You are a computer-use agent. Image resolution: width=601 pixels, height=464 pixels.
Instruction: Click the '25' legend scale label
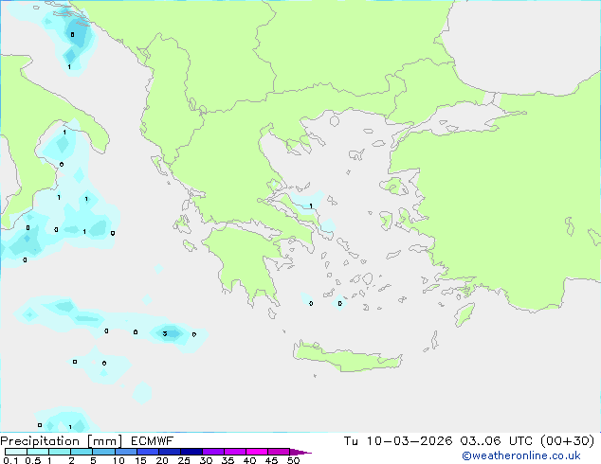pos(184,460)
